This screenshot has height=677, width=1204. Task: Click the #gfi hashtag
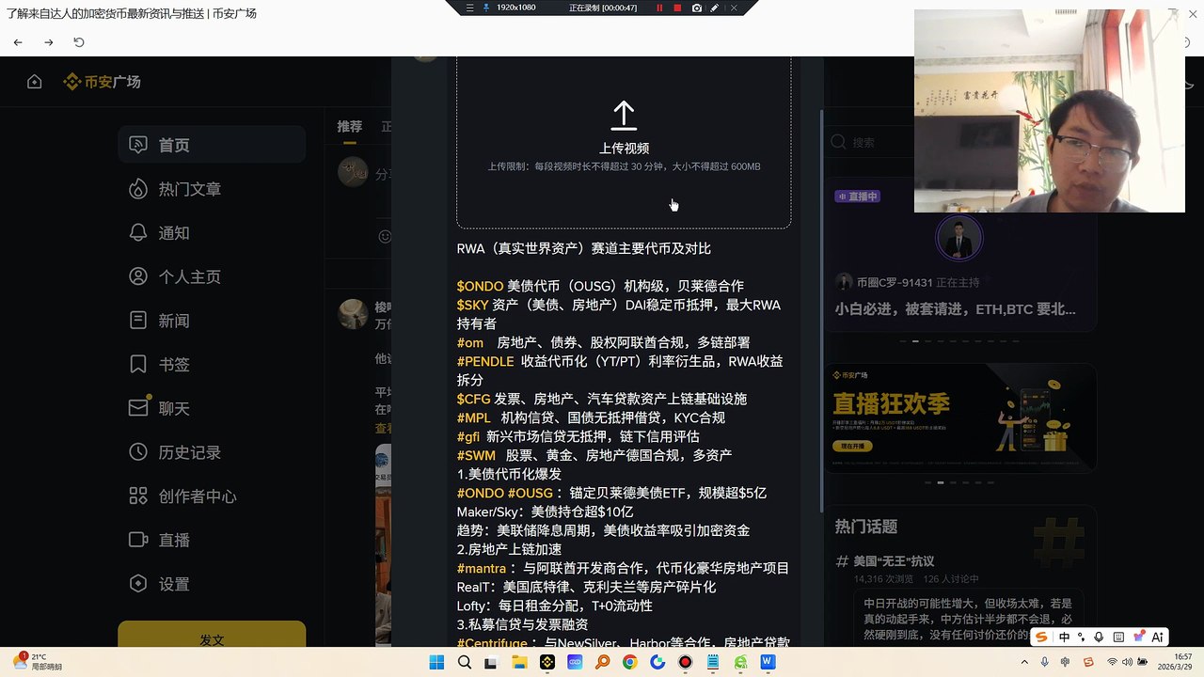[x=468, y=436]
